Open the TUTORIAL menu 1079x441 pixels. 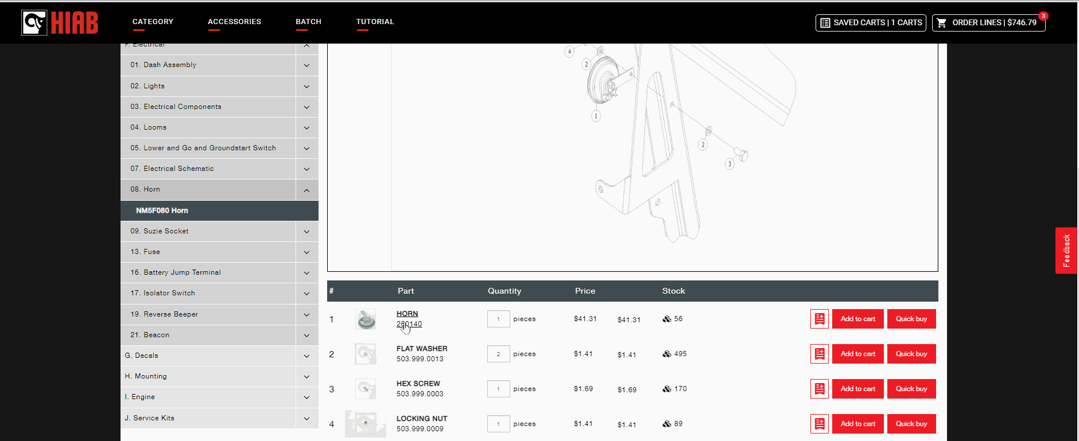[375, 22]
